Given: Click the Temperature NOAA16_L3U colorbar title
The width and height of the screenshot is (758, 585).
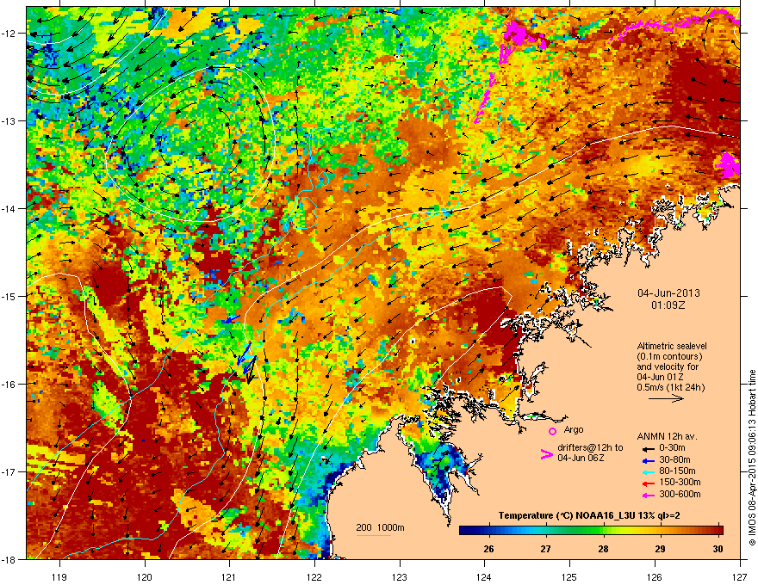Looking at the screenshot, I should click(589, 516).
